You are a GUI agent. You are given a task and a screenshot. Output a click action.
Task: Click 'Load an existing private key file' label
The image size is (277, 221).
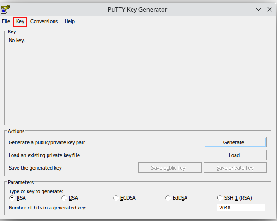44,155
